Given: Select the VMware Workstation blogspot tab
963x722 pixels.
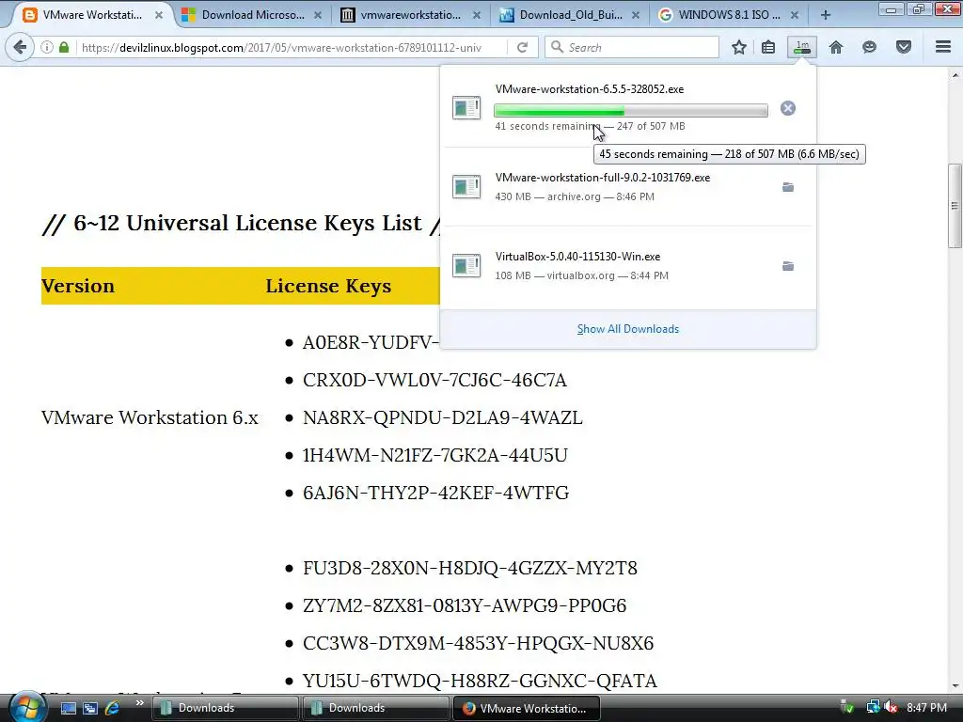Looking at the screenshot, I should [x=92, y=15].
